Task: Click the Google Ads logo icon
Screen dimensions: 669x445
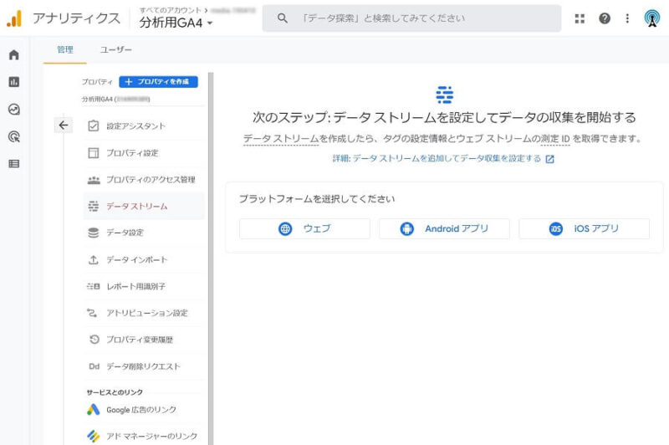Action: click(x=94, y=410)
